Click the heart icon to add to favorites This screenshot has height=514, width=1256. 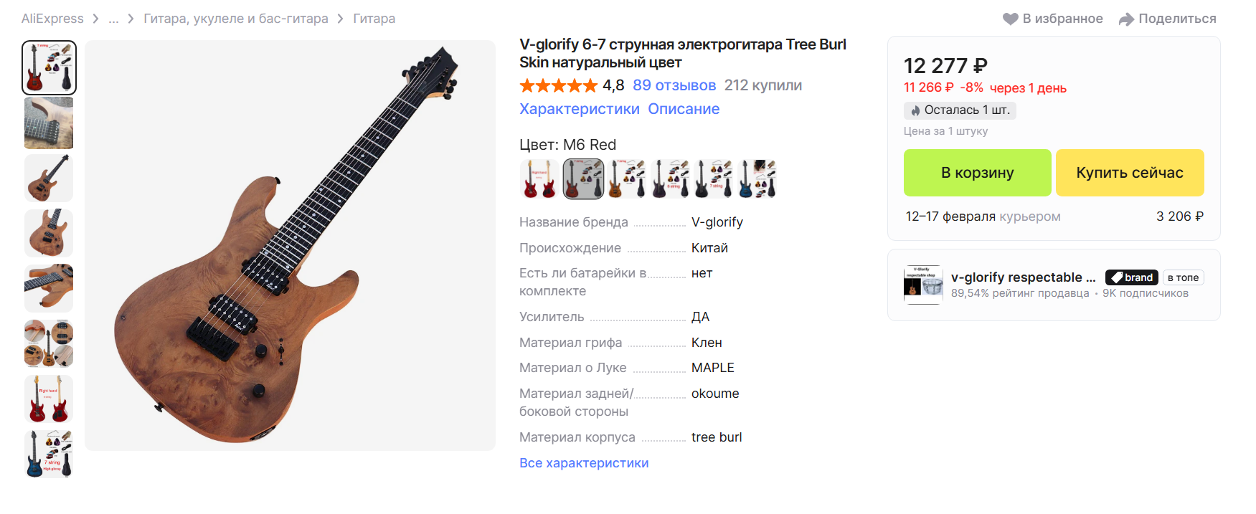(x=1010, y=19)
